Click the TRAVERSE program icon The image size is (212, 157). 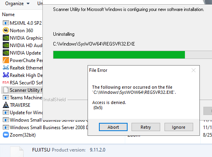(6, 105)
